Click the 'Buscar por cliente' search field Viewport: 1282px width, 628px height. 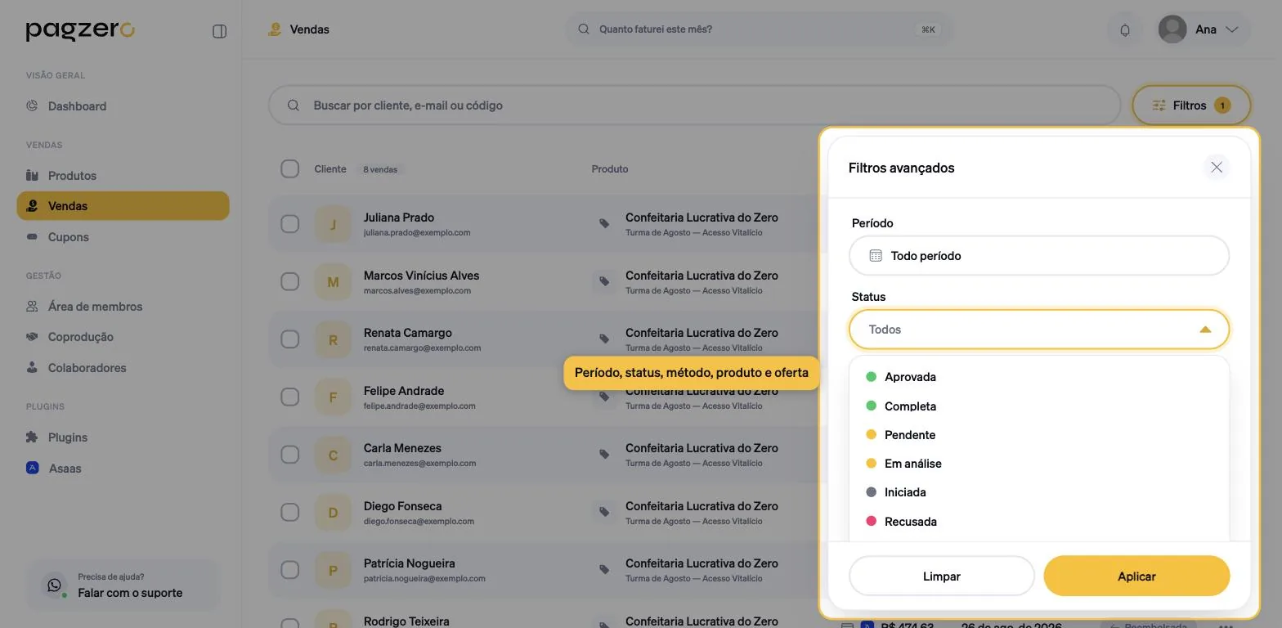click(694, 105)
